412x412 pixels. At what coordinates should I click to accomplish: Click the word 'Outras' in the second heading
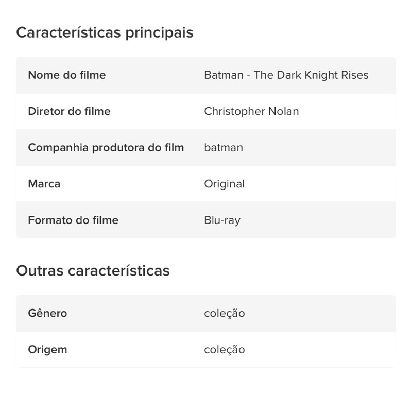tap(40, 270)
